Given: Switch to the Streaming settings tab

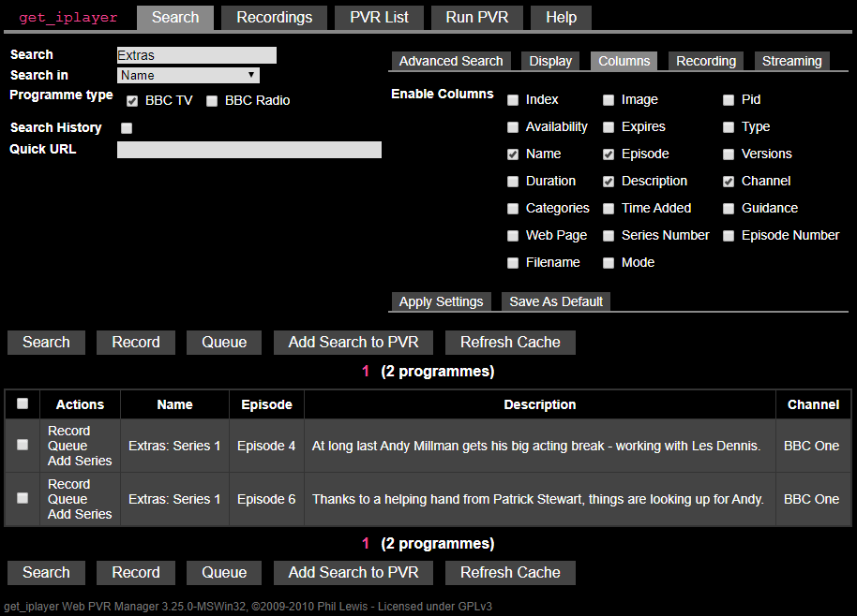Looking at the screenshot, I should [x=791, y=61].
